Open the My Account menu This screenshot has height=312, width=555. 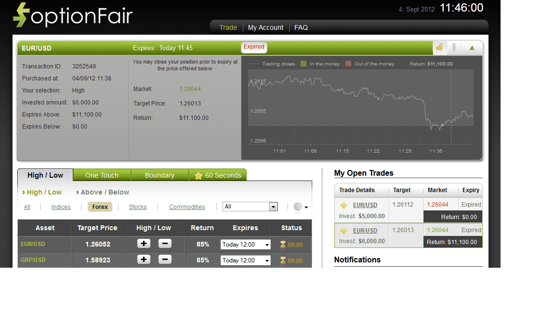pyautogui.click(x=265, y=27)
